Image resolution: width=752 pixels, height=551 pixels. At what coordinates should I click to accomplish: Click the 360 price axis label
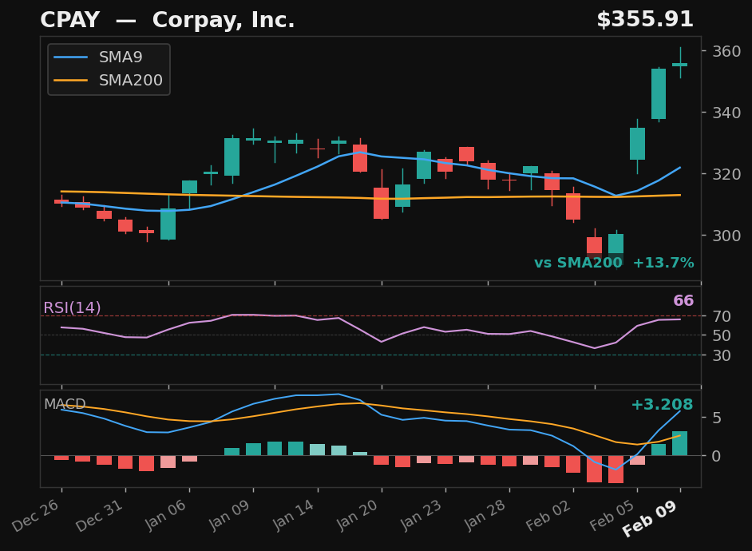tap(726, 51)
